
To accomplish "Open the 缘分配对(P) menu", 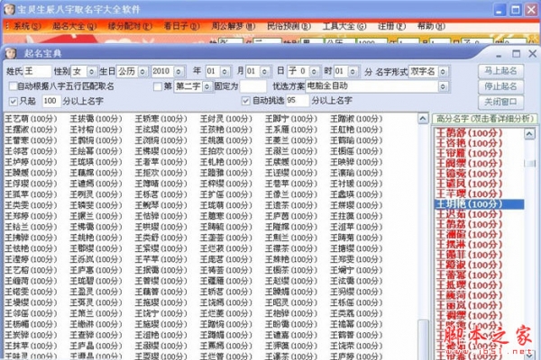I will [130, 26].
